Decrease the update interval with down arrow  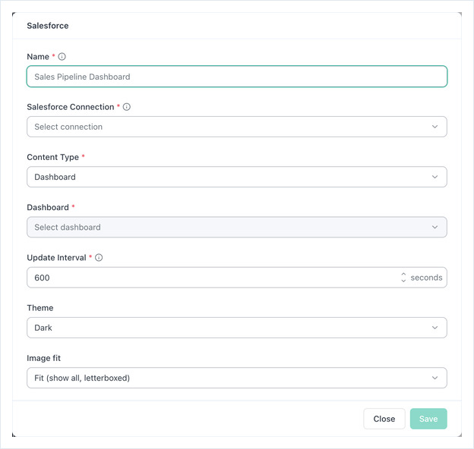point(403,281)
